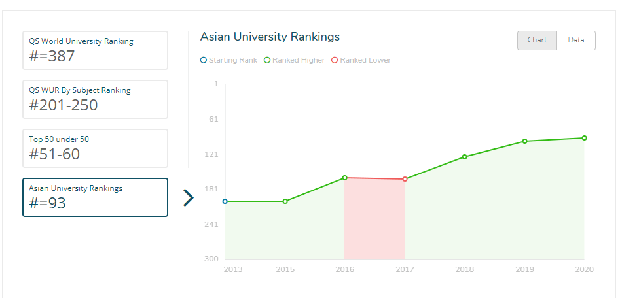Click the right chevron arrow beside rankings
620x298 pixels.
pos(189,197)
